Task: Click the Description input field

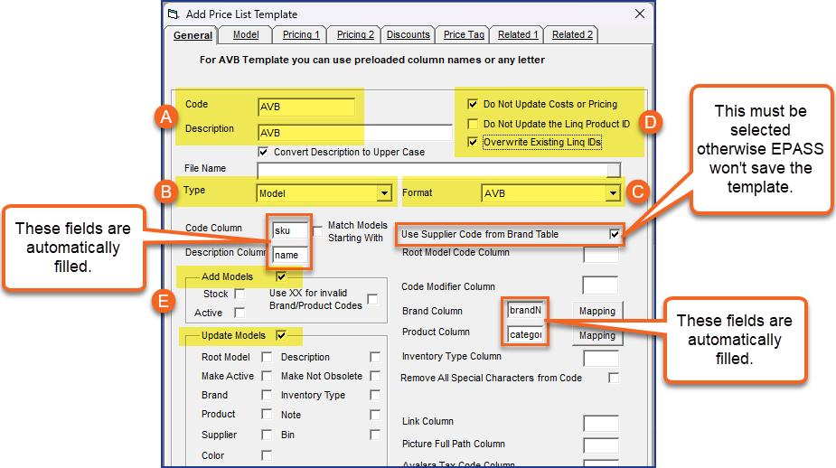Action: (355, 133)
